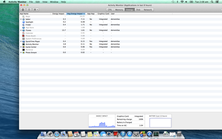The height and width of the screenshot is (139, 222).
Task: Click the volume menu bar icon
Action: tap(186, 2)
